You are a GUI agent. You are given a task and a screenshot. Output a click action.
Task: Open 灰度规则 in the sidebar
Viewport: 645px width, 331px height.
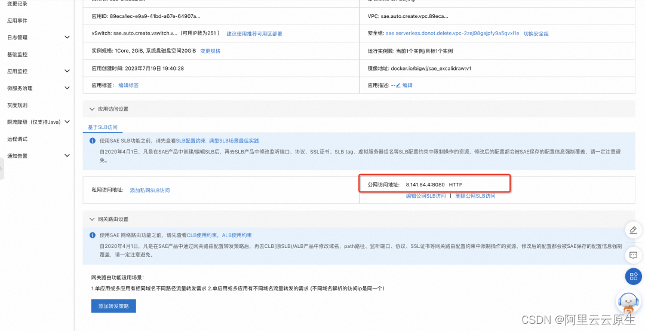[17, 105]
